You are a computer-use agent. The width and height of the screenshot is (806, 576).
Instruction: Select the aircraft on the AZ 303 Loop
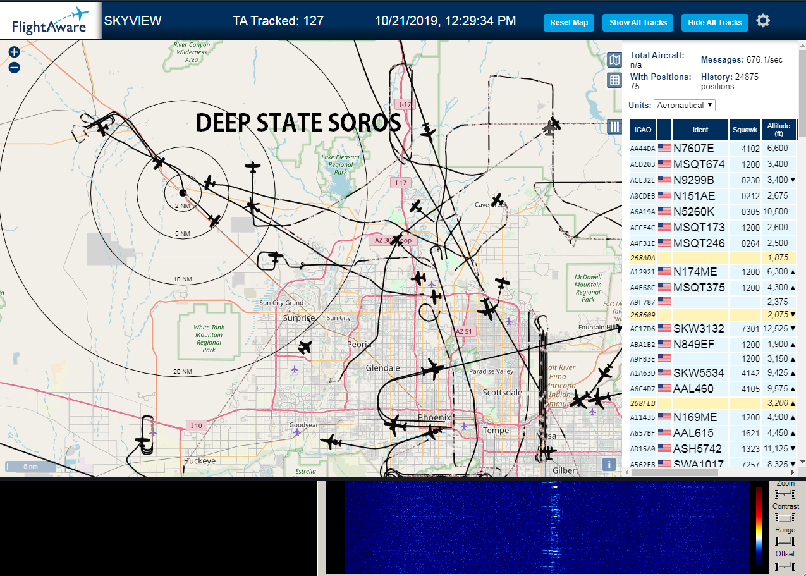(x=397, y=240)
